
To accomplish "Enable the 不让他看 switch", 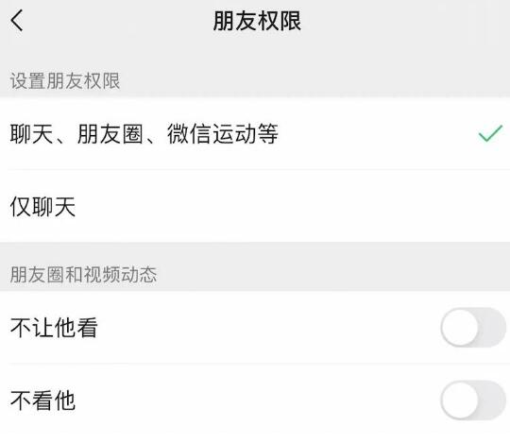I will point(473,327).
